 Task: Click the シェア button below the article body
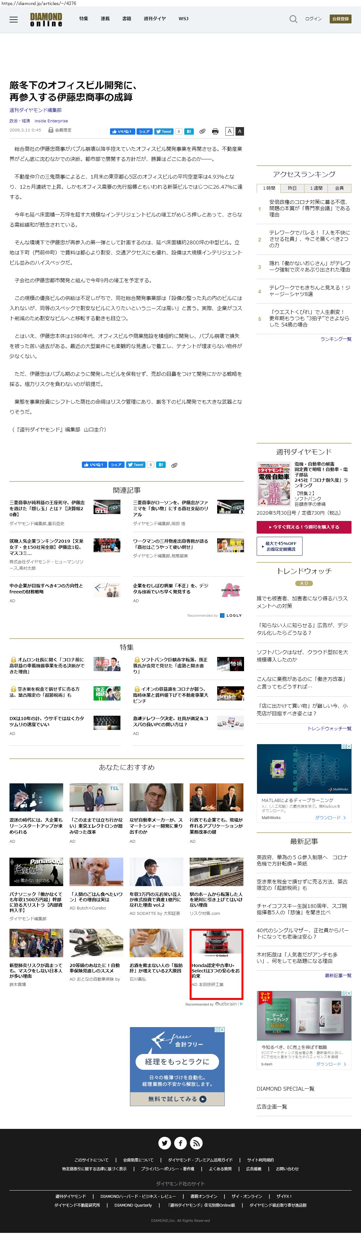click(116, 465)
